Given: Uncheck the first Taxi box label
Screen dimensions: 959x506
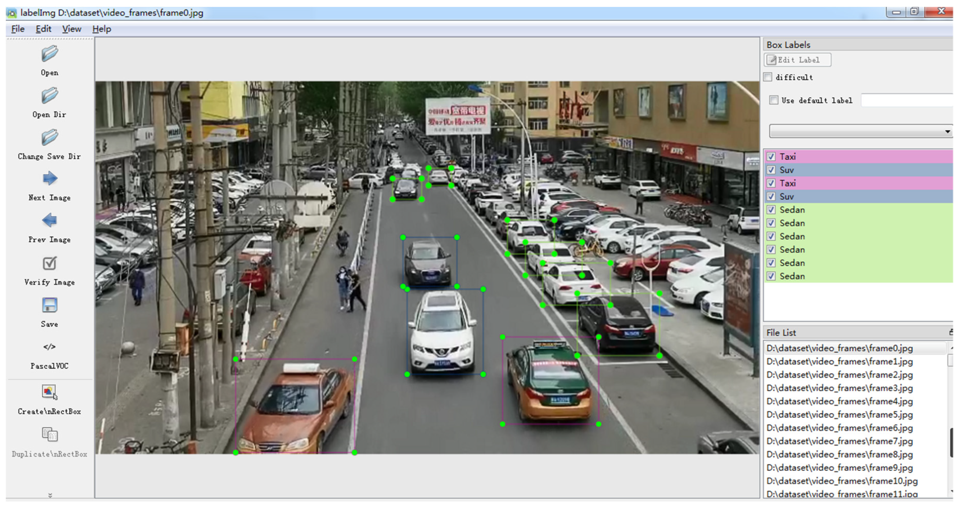Looking at the screenshot, I should 771,156.
